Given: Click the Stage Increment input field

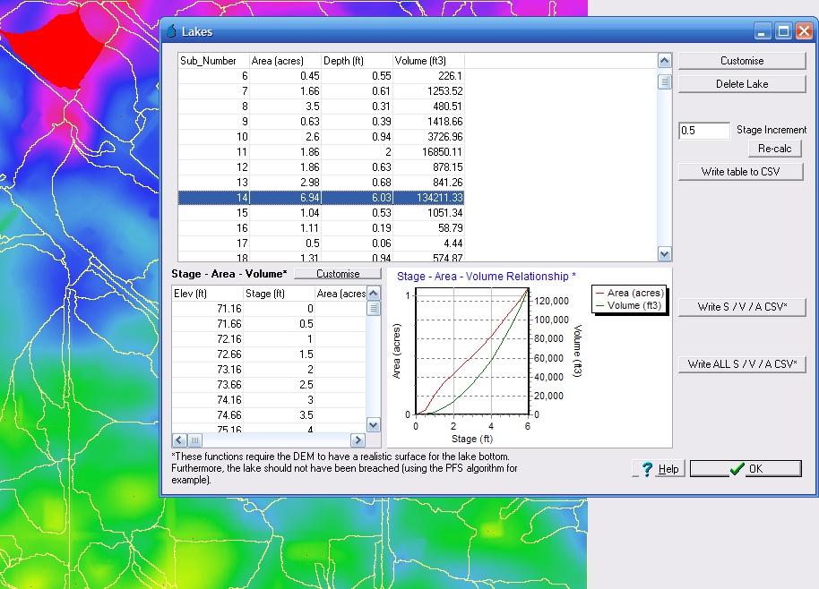Looking at the screenshot, I should [704, 131].
